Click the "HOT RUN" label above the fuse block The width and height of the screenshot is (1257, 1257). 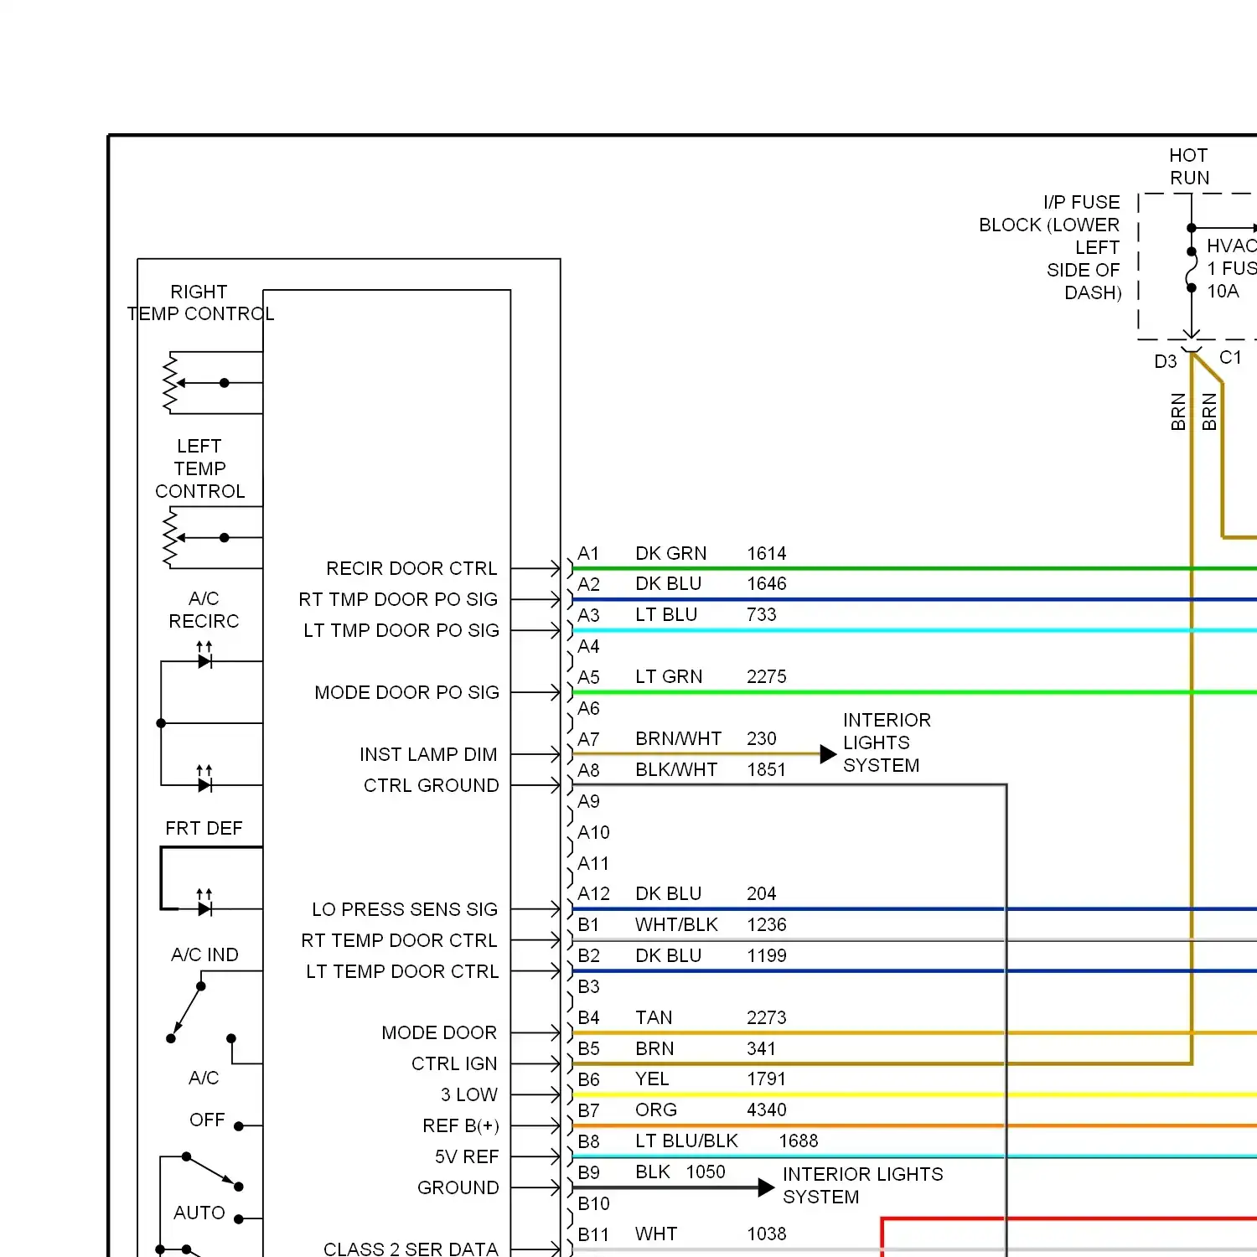(x=1189, y=166)
